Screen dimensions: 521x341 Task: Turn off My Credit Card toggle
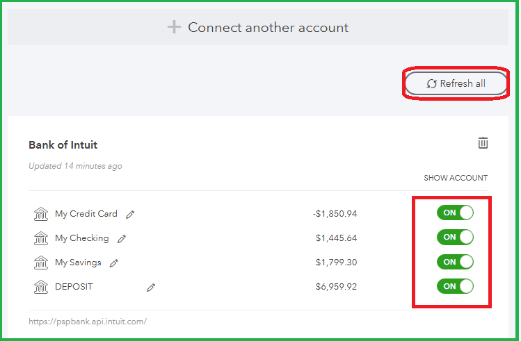coord(455,213)
